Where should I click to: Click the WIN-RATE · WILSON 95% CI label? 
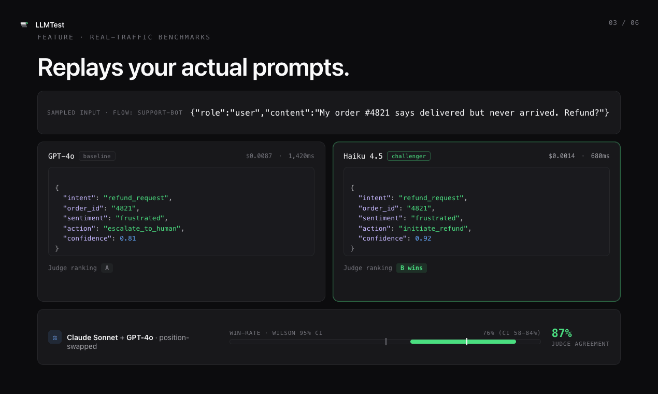click(276, 333)
